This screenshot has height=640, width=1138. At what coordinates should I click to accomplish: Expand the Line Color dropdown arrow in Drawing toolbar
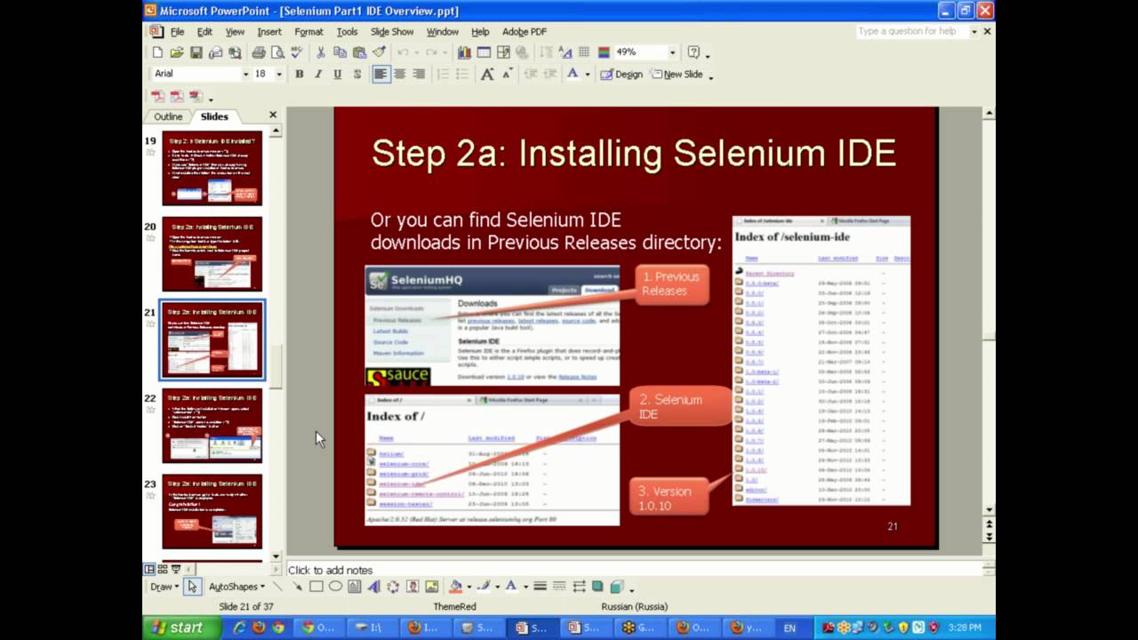coord(498,587)
